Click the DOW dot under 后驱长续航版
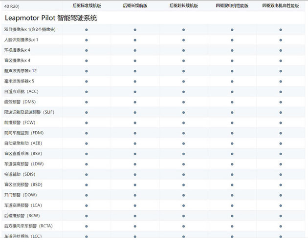 point(135,195)
